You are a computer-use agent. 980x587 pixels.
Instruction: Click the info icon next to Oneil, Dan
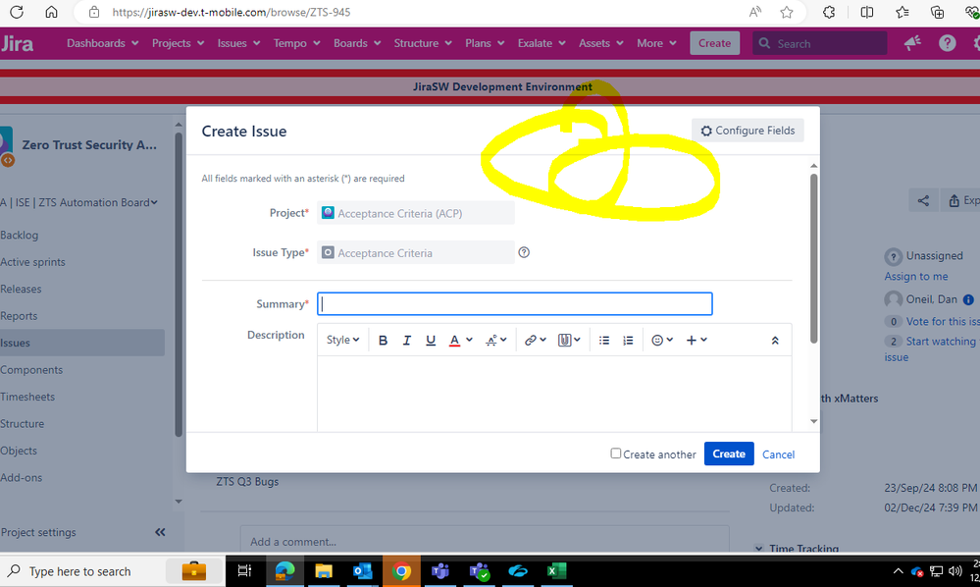[968, 299]
